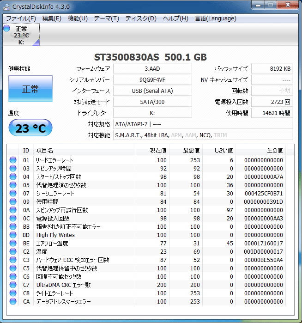The height and width of the screenshot is (323, 302).
Task: Click the status icon for BE エアフロー温度
Action: [13, 243]
